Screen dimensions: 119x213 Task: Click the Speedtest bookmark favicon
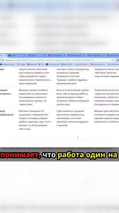[1, 64]
